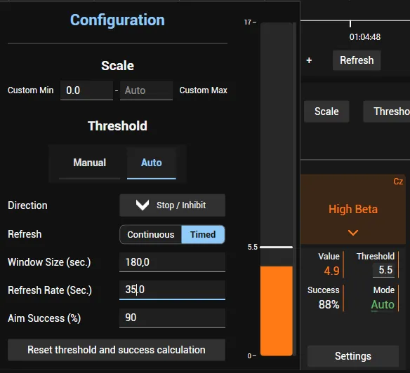410x373 pixels.
Task: Click the white 5.5 threshold line on the bar
Action: pos(277,247)
